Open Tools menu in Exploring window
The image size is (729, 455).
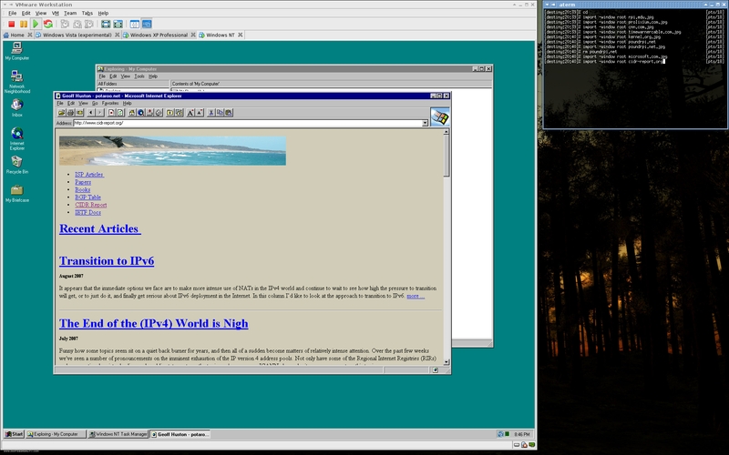click(x=139, y=76)
